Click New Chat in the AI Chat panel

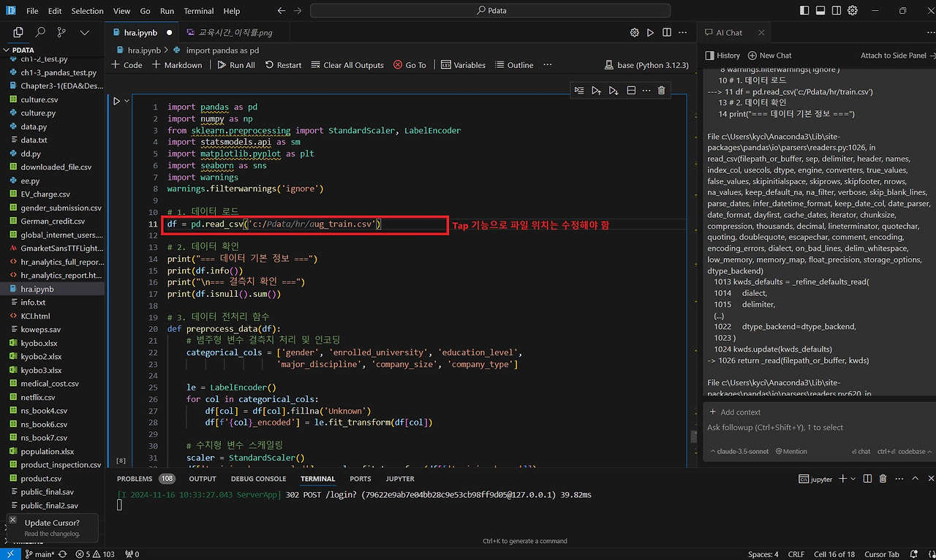pyautogui.click(x=770, y=56)
